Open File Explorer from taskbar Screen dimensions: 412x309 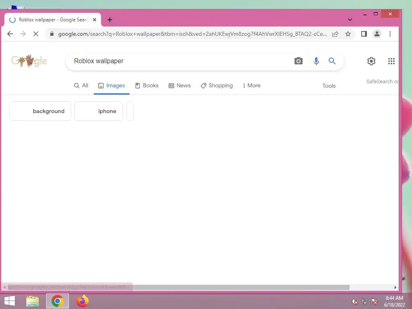tap(33, 301)
